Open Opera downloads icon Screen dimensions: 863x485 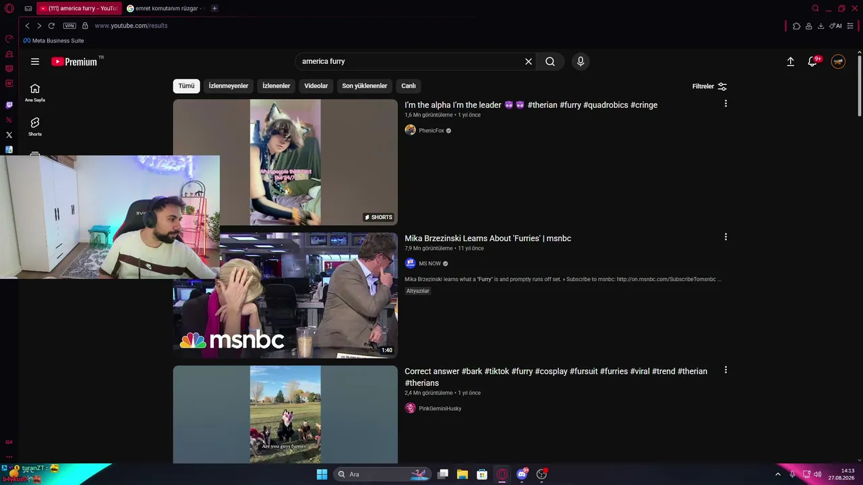click(x=821, y=26)
